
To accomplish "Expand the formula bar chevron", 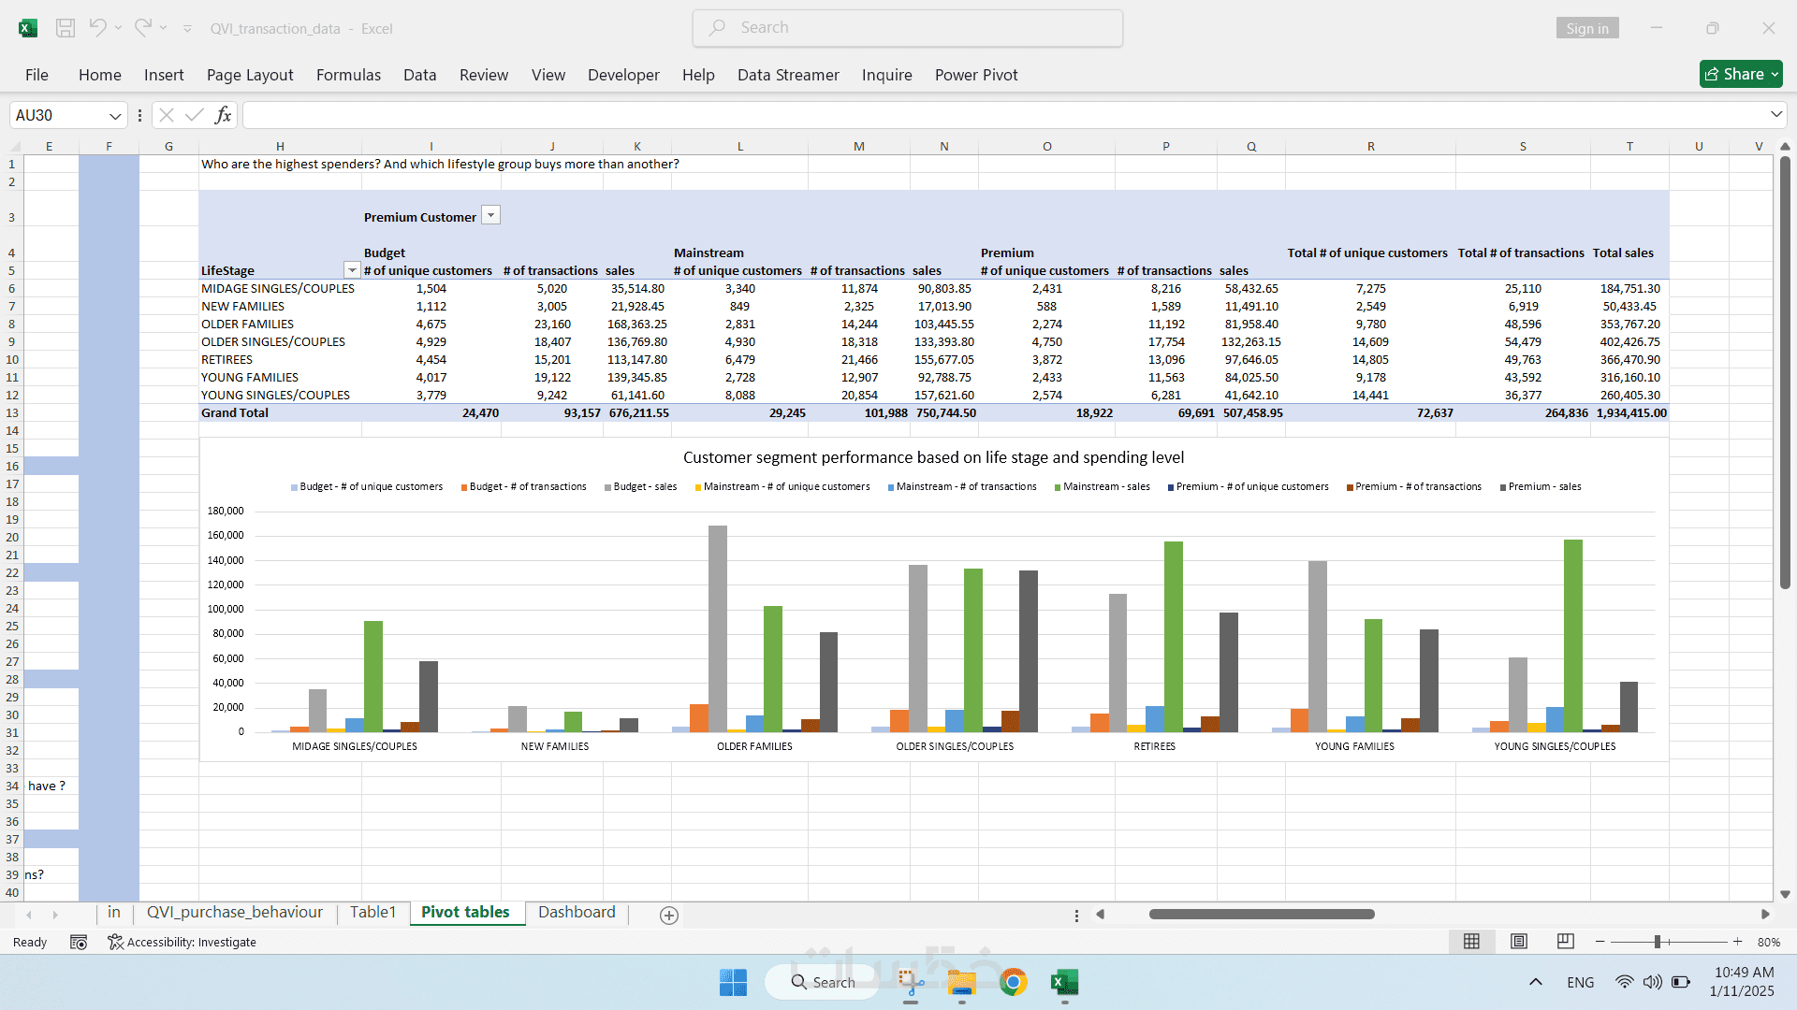I will click(x=1775, y=114).
